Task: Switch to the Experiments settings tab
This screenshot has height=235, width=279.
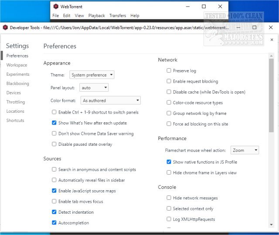Action: 18,74
